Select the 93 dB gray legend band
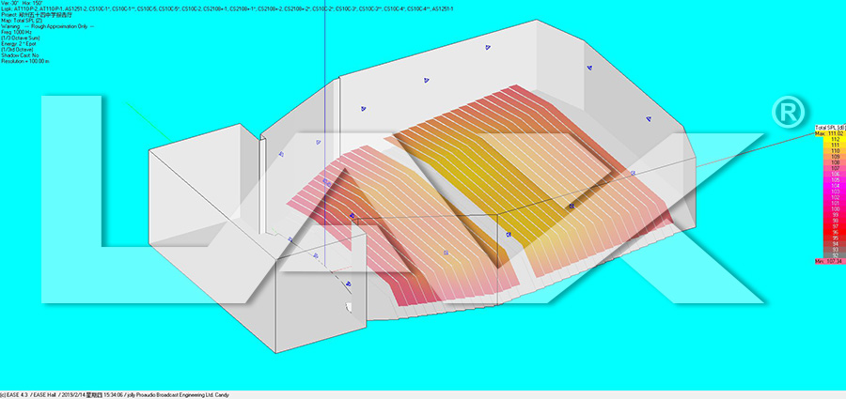The image size is (846, 399). tap(834, 249)
